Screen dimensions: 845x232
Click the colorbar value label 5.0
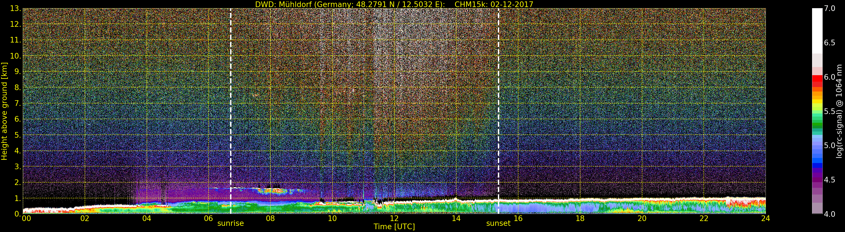tap(830, 145)
